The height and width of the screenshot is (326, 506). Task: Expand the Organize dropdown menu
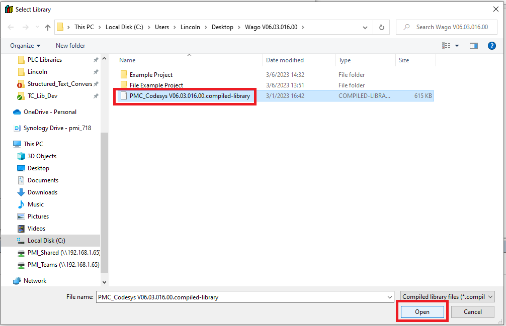coord(25,46)
